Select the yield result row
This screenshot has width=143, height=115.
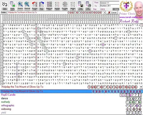pos(71,113)
